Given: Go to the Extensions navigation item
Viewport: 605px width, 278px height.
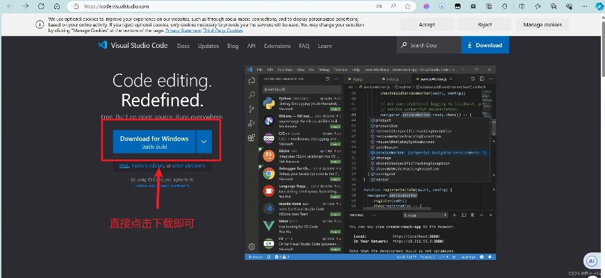Looking at the screenshot, I should pos(277,46).
